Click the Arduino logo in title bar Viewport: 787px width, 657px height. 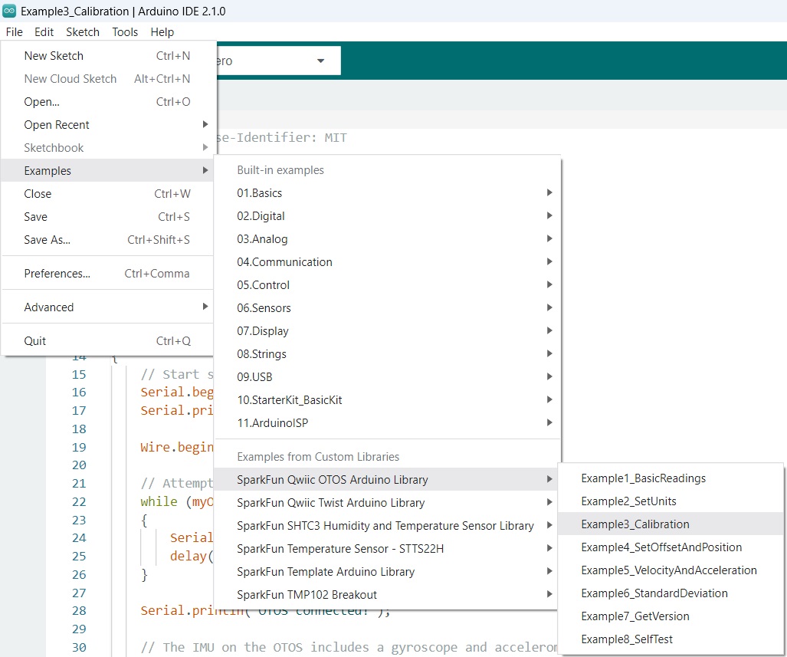tap(10, 11)
